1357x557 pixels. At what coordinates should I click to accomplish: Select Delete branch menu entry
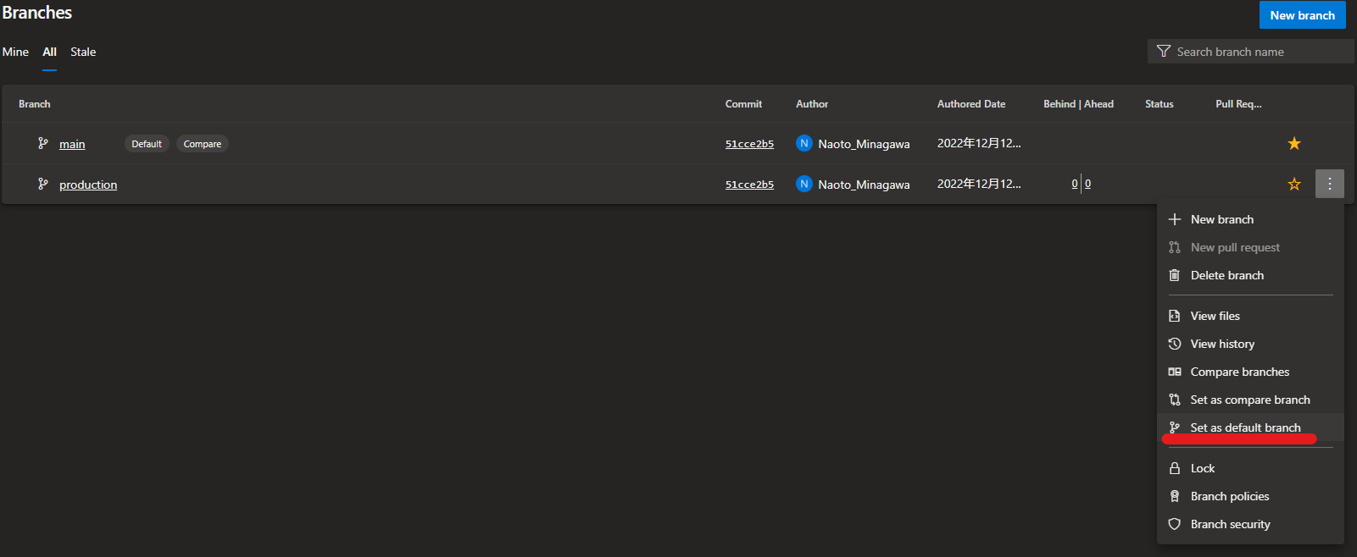[1250, 275]
